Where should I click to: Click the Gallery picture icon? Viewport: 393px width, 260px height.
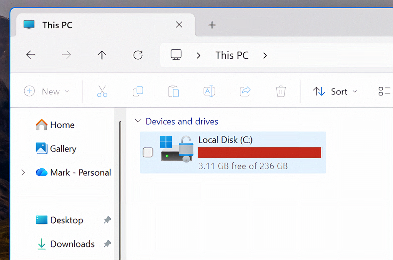(41, 149)
